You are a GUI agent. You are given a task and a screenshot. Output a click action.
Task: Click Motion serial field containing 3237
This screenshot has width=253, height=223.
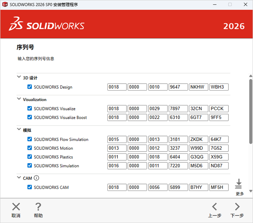(178, 148)
